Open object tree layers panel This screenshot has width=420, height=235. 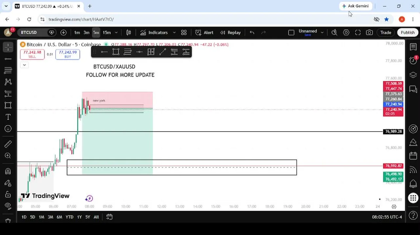[x=413, y=75]
